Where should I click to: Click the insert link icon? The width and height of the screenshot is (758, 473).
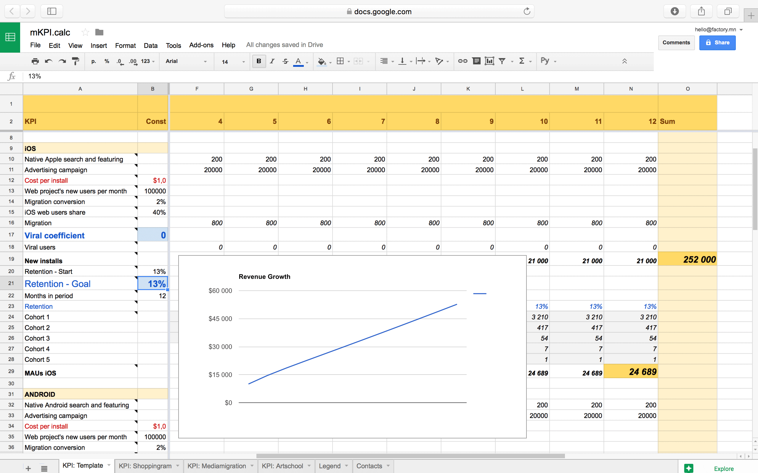(x=462, y=61)
